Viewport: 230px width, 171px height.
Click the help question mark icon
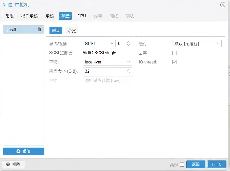8,164
